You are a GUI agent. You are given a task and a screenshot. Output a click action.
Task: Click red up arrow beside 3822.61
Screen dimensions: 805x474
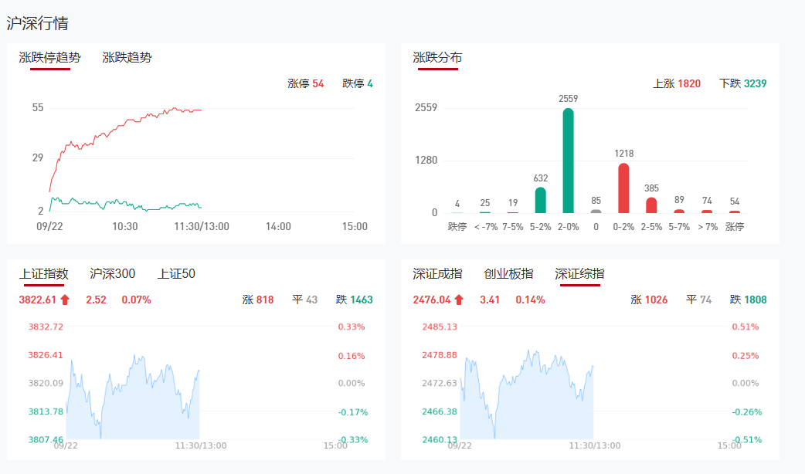point(65,300)
